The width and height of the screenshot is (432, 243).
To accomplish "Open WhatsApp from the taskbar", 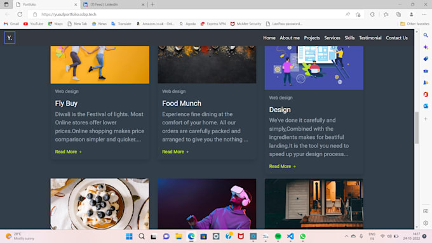I will coord(303,237).
